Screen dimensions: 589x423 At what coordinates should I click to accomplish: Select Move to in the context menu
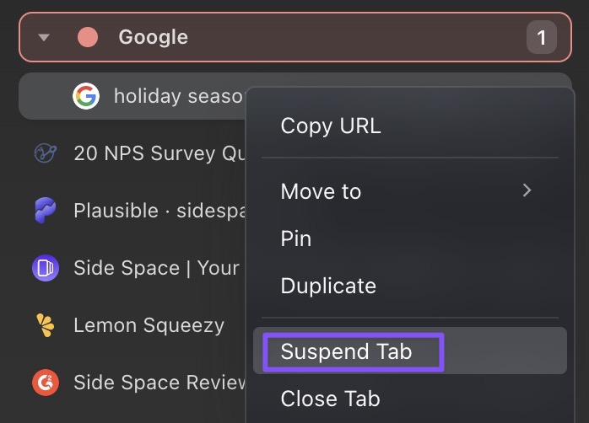321,191
